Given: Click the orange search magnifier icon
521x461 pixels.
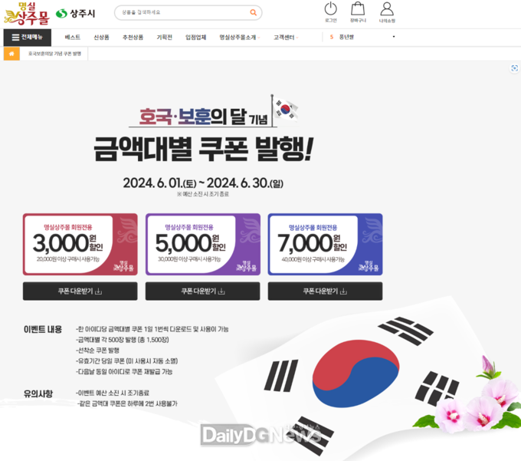Looking at the screenshot, I should click(x=253, y=12).
